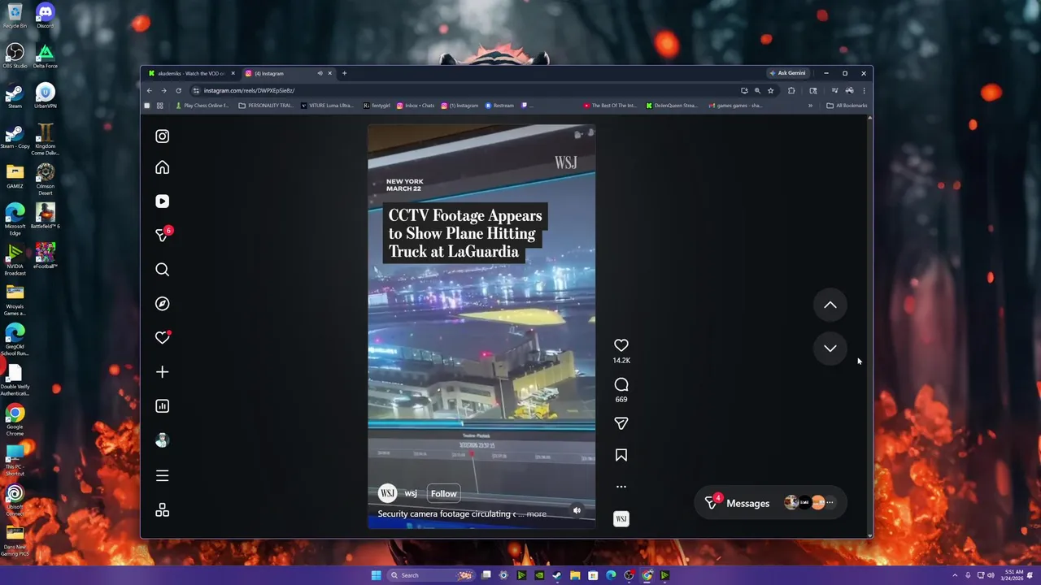The image size is (1041, 585).
Task: Show hidden bookmarks with the double chevron
Action: [x=810, y=106]
